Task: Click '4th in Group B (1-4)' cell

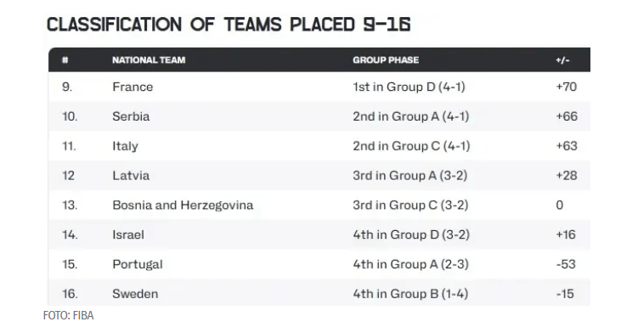Action: pos(410,294)
